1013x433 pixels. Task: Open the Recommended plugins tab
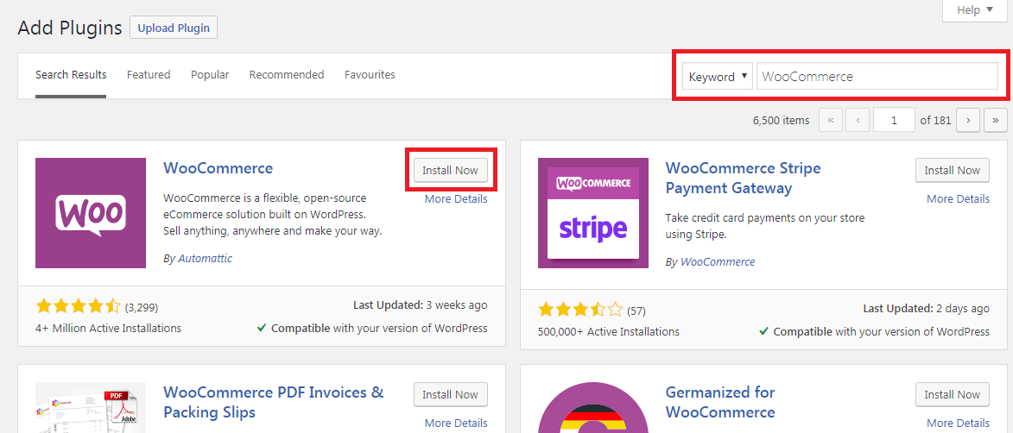287,75
